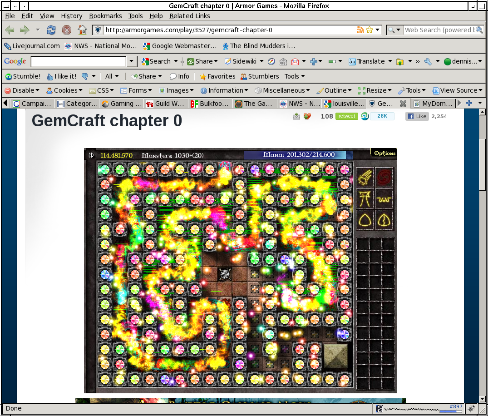Select the red swirl mana pool spell
Screen dimensions: 488x416
(384, 178)
